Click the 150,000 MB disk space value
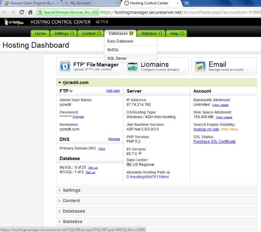Viewport: 261px width, 232px height. coord(204,117)
